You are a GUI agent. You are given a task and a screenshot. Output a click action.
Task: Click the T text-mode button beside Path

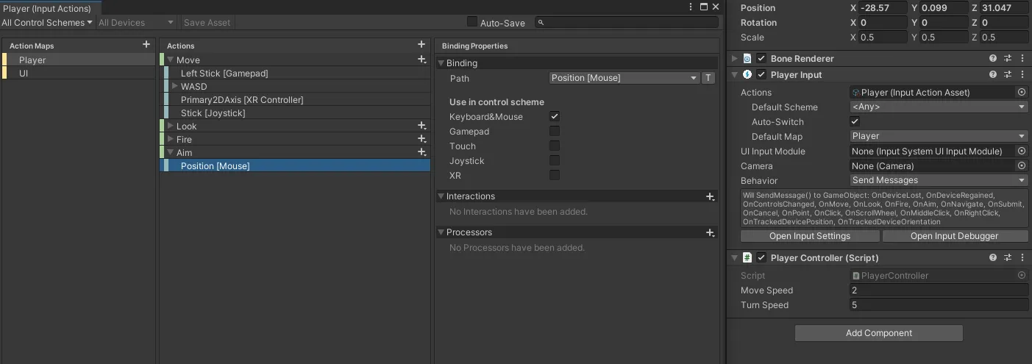click(708, 78)
